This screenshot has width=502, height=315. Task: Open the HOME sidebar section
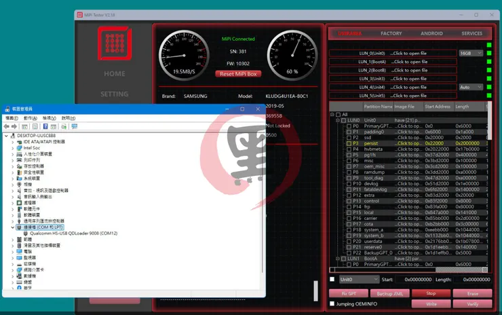(x=114, y=74)
